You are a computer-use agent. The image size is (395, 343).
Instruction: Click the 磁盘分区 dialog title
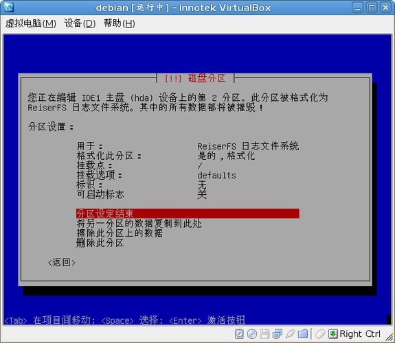tap(207, 78)
